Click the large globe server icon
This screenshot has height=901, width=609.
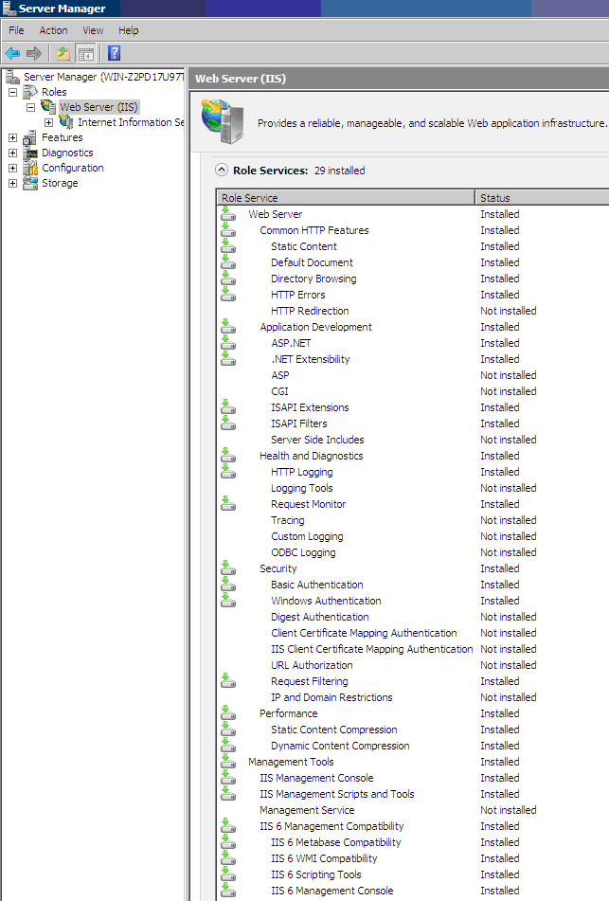tap(223, 120)
